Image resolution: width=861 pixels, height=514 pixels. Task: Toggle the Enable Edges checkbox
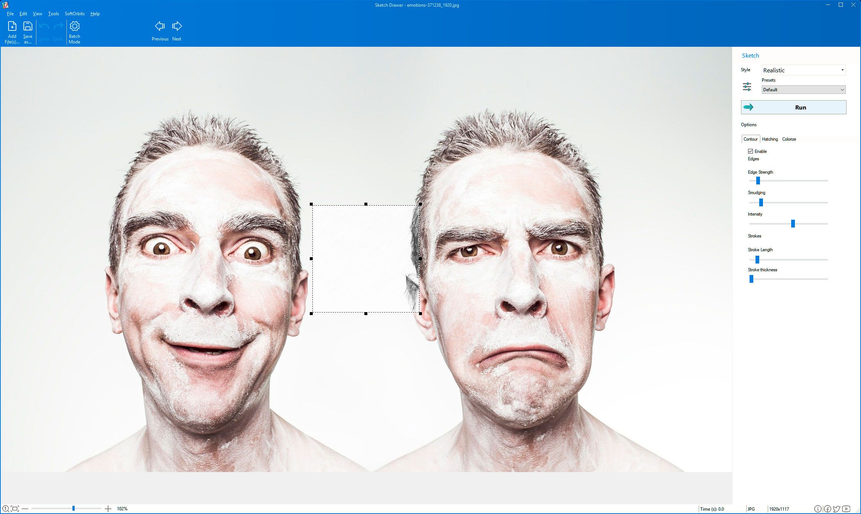[x=750, y=151]
